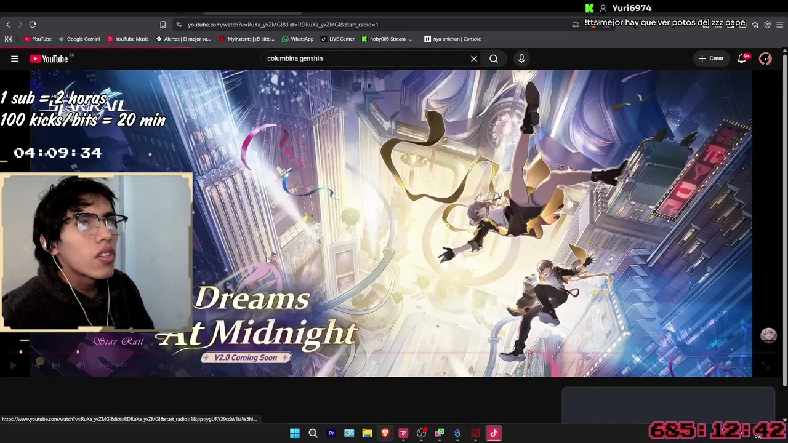Viewport: 788px width, 443px height.
Task: Click the Crear button
Action: tap(711, 58)
